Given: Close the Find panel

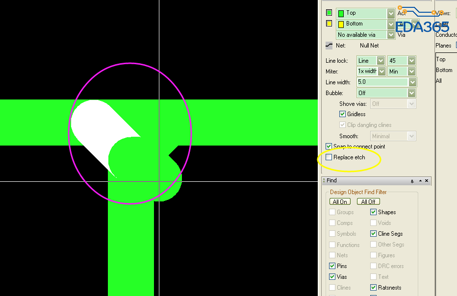Looking at the screenshot, I should click(427, 181).
